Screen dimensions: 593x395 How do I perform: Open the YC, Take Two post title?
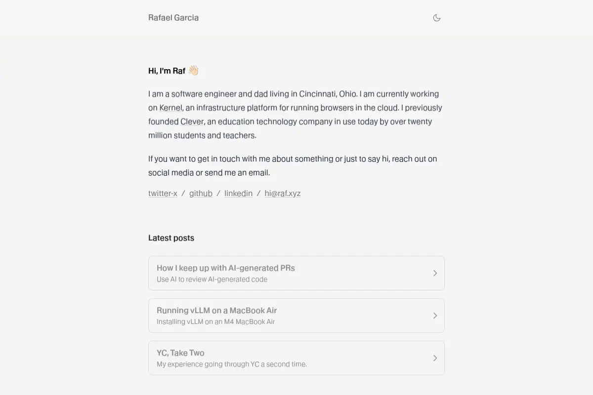click(180, 353)
